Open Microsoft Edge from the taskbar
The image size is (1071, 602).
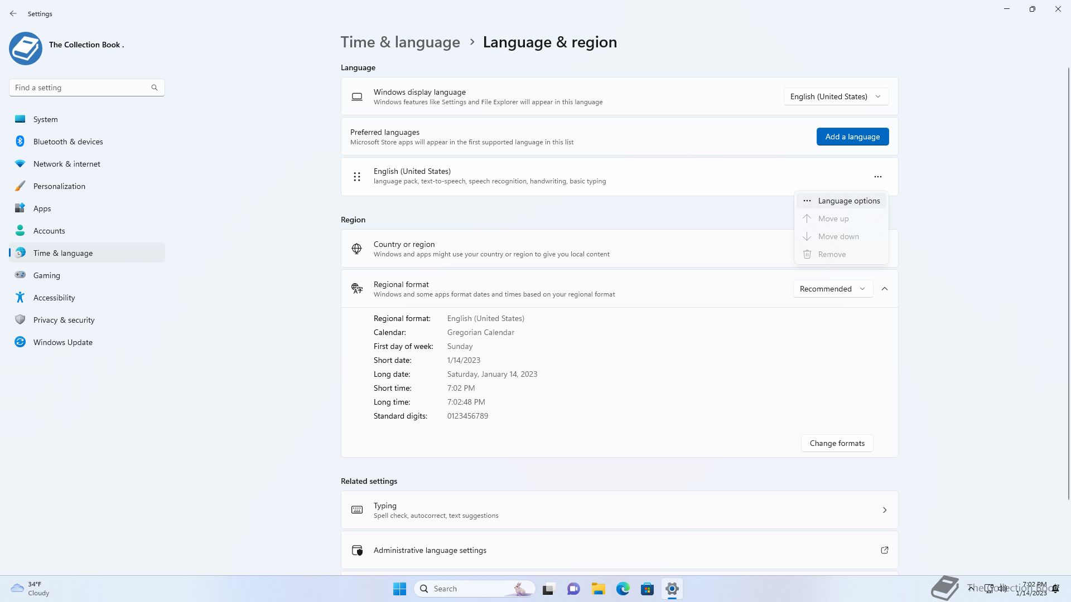pyautogui.click(x=623, y=589)
